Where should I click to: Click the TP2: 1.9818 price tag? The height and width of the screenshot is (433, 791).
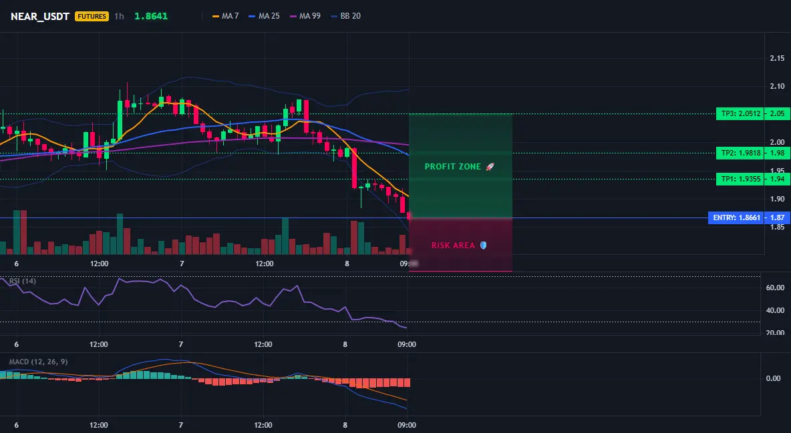(x=740, y=153)
